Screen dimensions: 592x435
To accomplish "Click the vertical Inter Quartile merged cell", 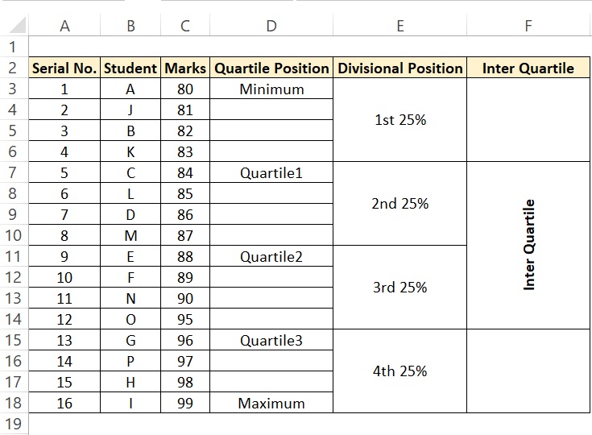I will (x=528, y=245).
